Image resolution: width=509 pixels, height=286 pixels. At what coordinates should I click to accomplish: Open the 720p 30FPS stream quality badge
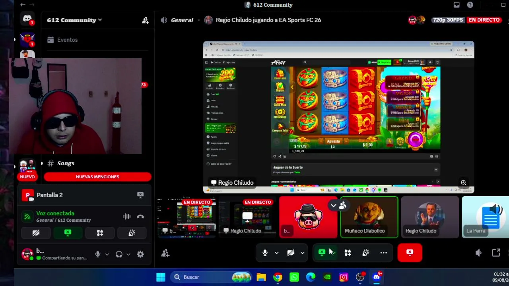click(447, 20)
